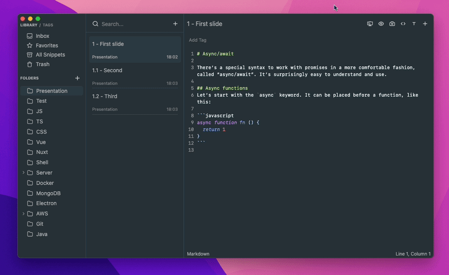Open code preview angle-brackets icon

point(403,24)
